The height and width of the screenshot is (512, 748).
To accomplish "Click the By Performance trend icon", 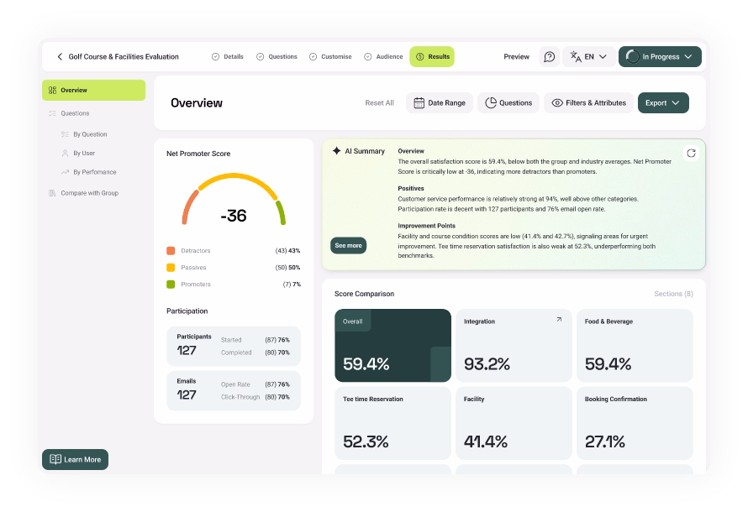I will (65, 172).
